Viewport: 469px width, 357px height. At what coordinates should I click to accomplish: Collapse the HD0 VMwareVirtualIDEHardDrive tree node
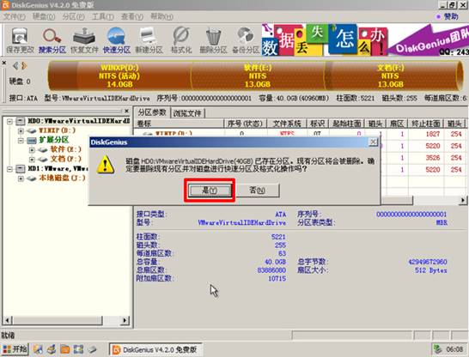tap(9, 121)
